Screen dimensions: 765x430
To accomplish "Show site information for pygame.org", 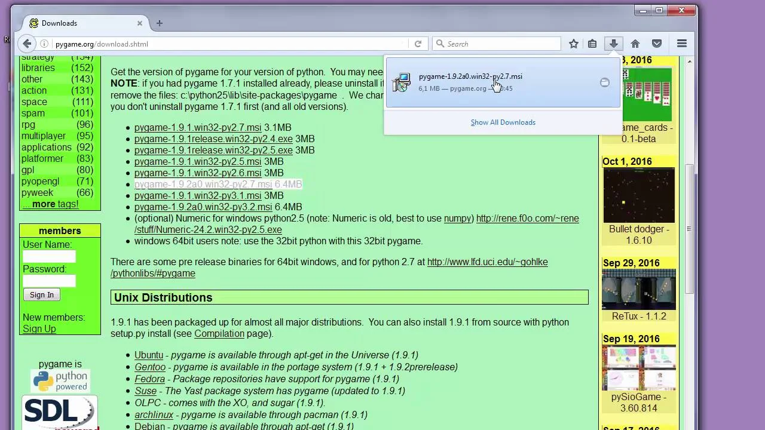I will point(44,44).
